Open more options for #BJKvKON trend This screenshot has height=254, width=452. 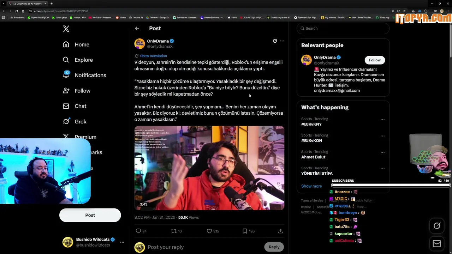[382, 136]
